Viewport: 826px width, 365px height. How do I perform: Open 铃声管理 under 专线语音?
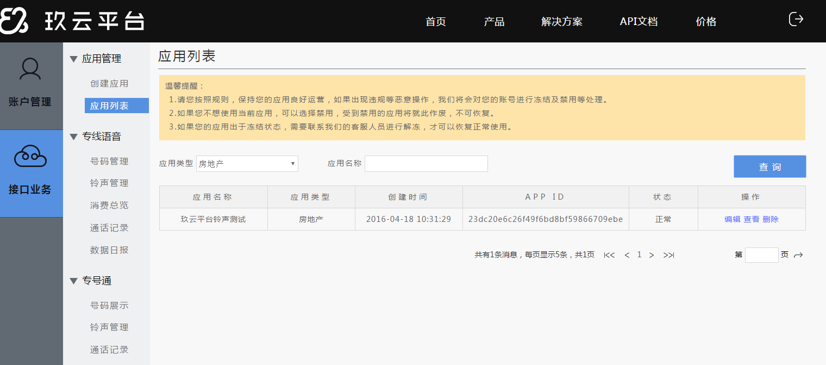(x=109, y=183)
